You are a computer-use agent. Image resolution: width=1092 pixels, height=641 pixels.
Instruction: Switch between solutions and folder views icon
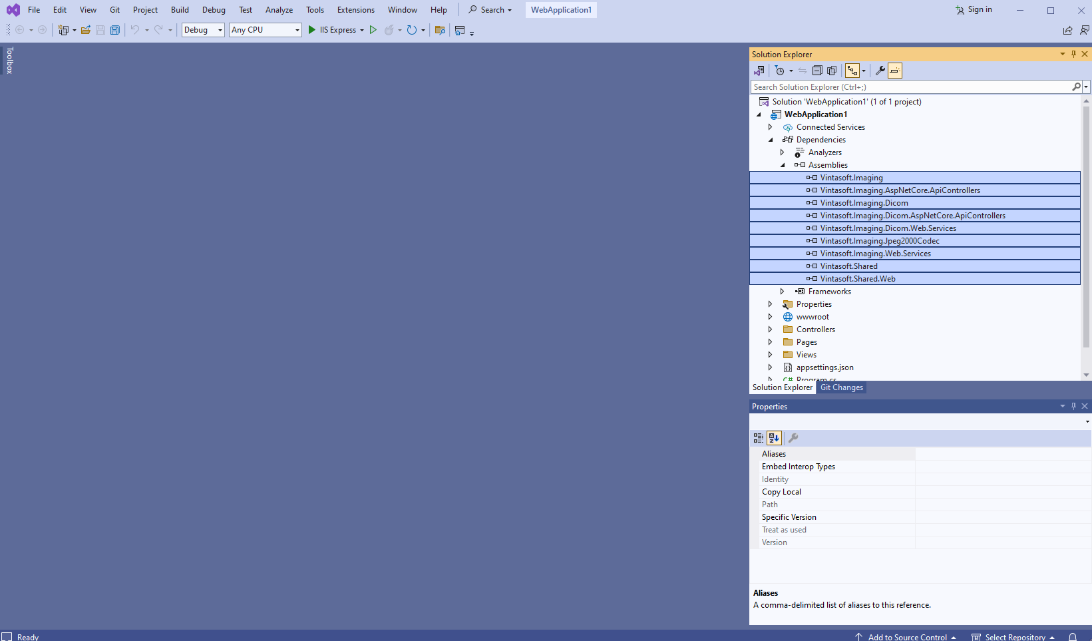pyautogui.click(x=759, y=71)
